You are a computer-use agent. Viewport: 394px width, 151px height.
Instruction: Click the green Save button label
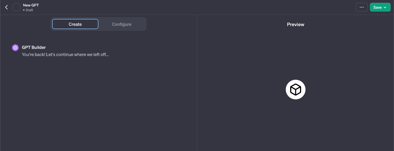(377, 8)
